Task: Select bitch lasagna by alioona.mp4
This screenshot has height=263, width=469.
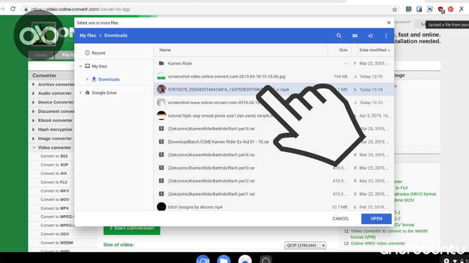Action: 274,207
